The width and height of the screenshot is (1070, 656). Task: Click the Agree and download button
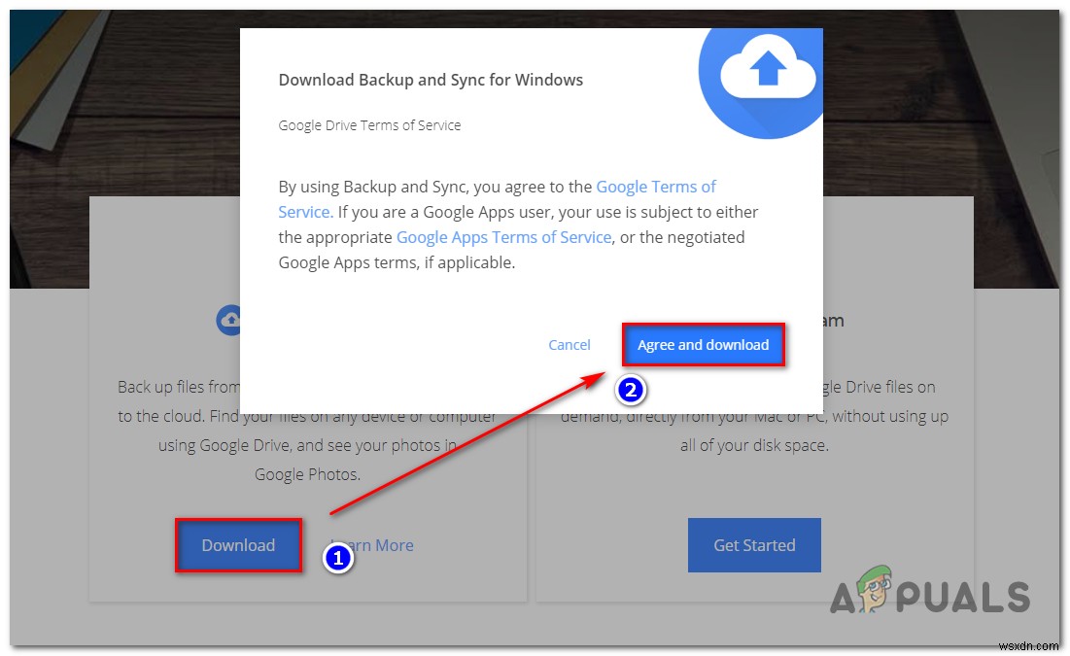pyautogui.click(x=703, y=344)
